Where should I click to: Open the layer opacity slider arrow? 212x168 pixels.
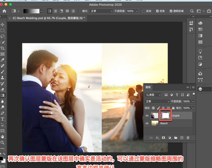click(193, 101)
